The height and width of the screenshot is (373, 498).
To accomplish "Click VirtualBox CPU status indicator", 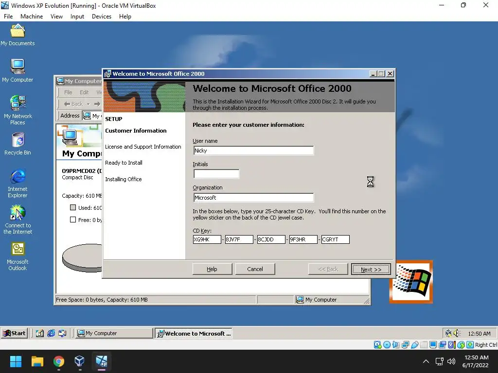I will [x=452, y=345].
